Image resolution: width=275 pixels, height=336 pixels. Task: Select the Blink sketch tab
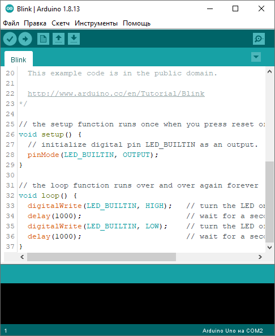point(19,59)
